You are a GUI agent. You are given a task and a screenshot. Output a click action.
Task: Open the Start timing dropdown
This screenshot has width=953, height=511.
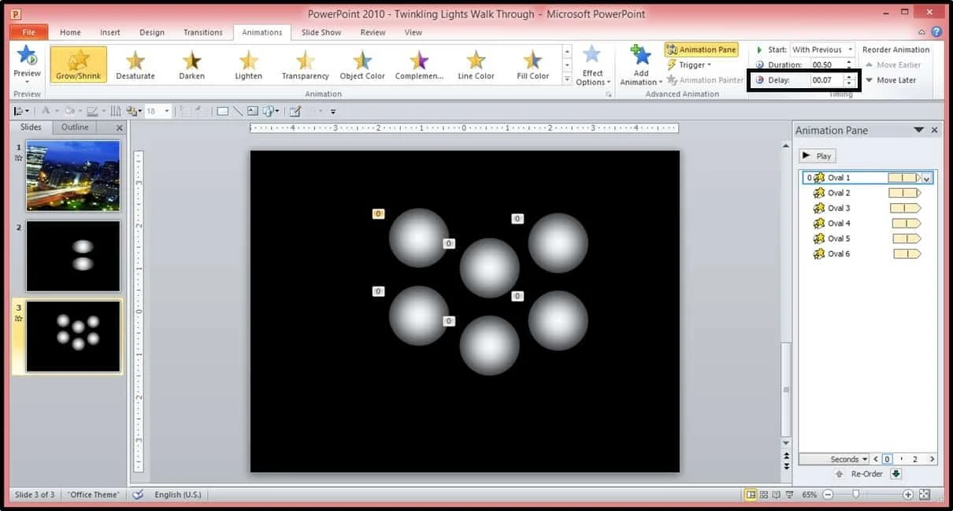click(822, 50)
